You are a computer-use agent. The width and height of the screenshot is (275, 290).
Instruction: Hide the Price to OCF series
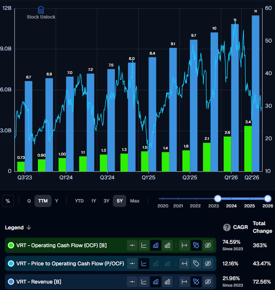point(208,264)
